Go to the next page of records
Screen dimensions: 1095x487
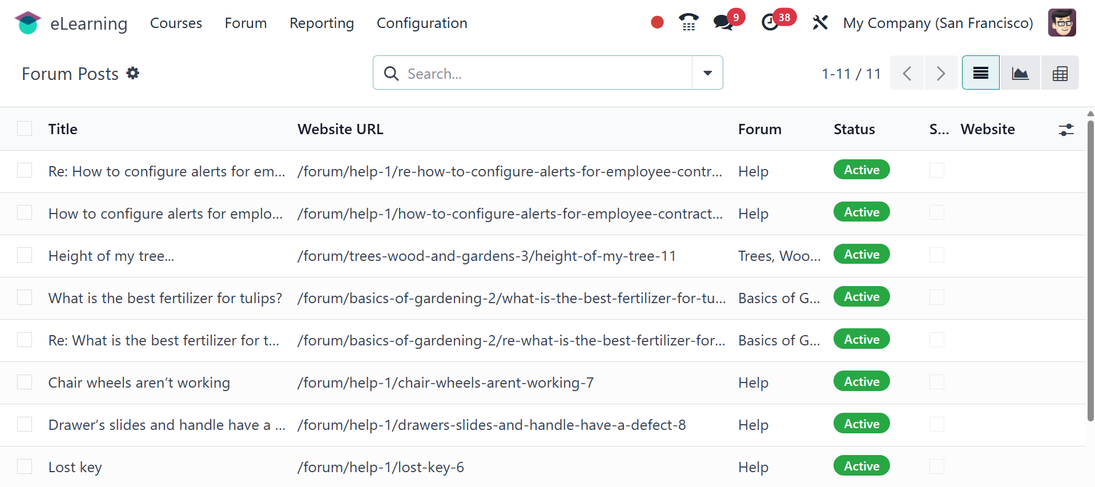coord(940,73)
